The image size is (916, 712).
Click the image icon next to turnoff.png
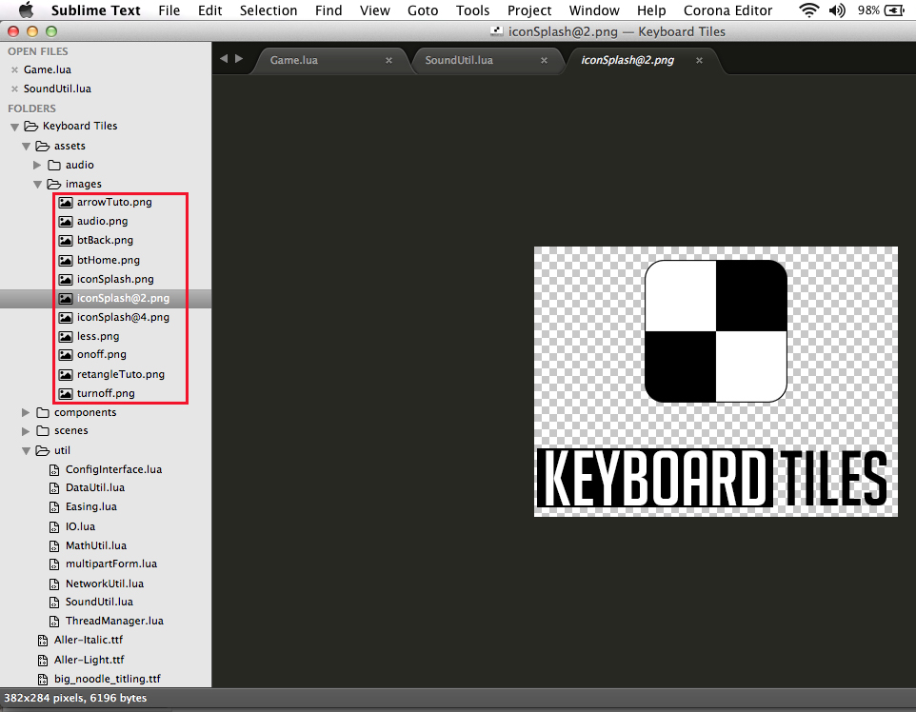click(x=66, y=393)
